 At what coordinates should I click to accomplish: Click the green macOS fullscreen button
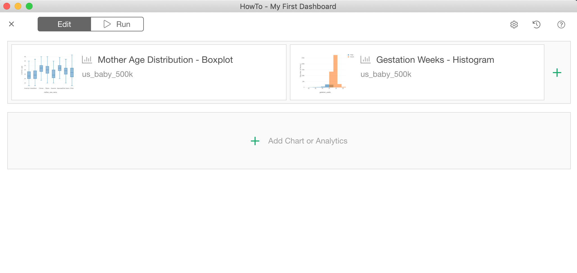pos(29,6)
